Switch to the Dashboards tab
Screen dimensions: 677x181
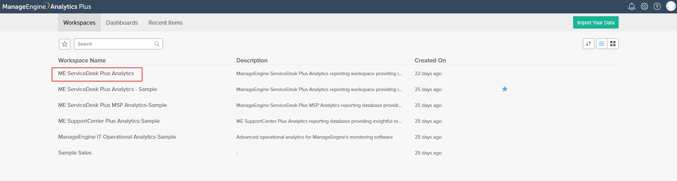(x=122, y=23)
